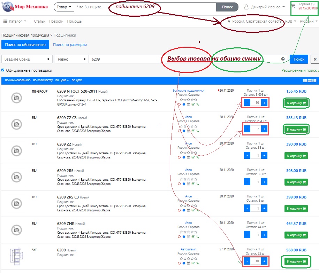Open the SKF 6209 bearing drawing thumbnail
Screen dimensions: 319x273
click(16, 256)
